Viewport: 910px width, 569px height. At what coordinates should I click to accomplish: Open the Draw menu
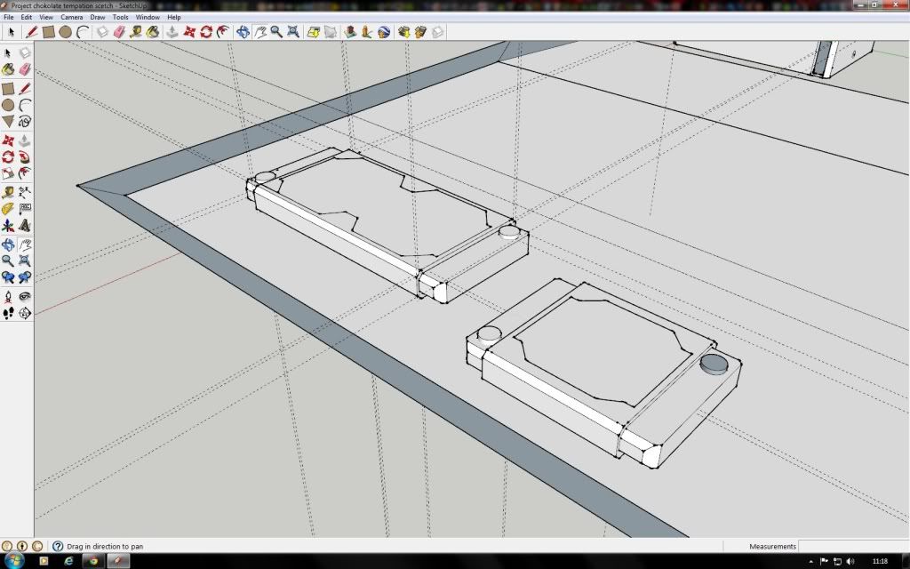[98, 18]
